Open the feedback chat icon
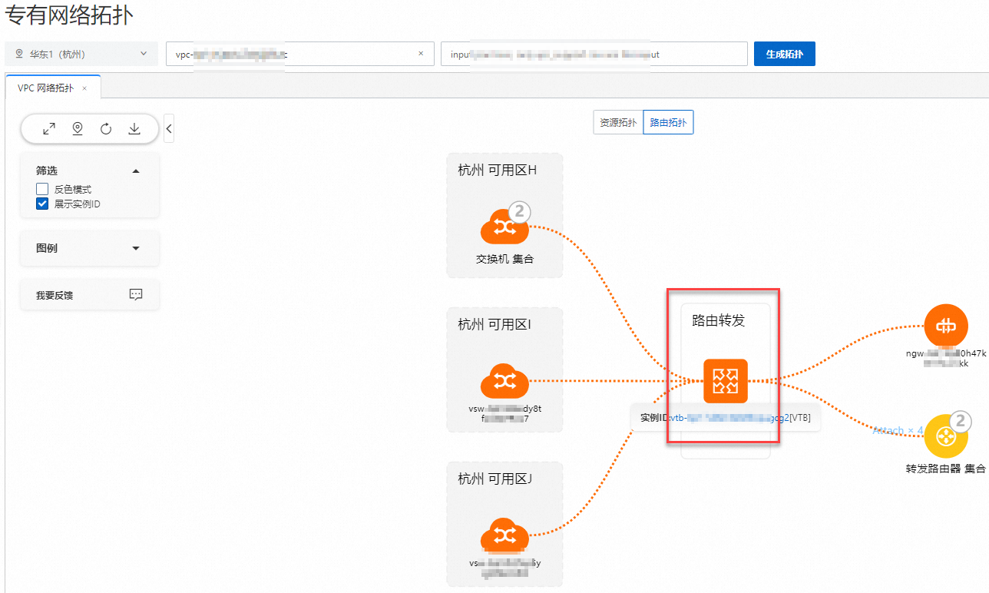The height and width of the screenshot is (593, 989). [x=136, y=294]
